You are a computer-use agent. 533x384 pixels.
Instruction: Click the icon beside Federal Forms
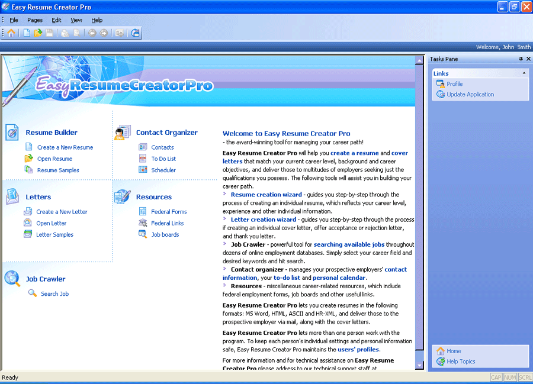click(x=143, y=211)
